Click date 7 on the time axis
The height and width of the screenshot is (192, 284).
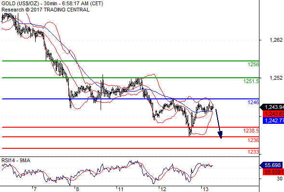click(35, 189)
